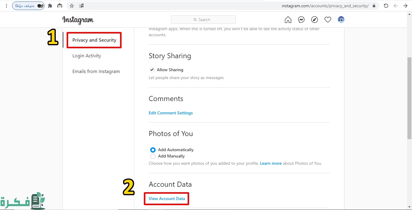412x210 pixels.
Task: Open the Chrome three-dot menu
Action: point(6,6)
